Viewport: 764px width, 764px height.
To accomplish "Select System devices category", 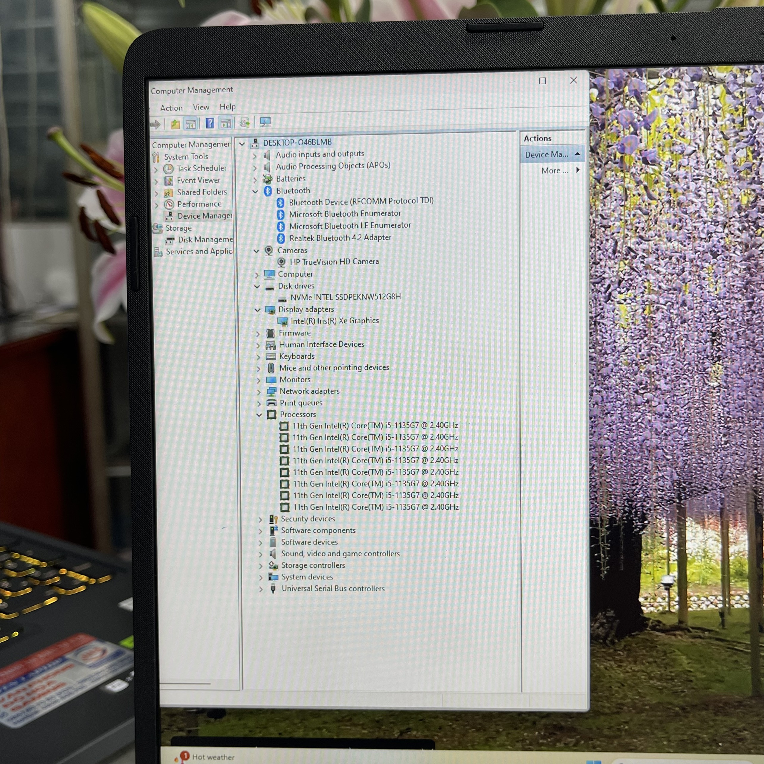I will (307, 577).
